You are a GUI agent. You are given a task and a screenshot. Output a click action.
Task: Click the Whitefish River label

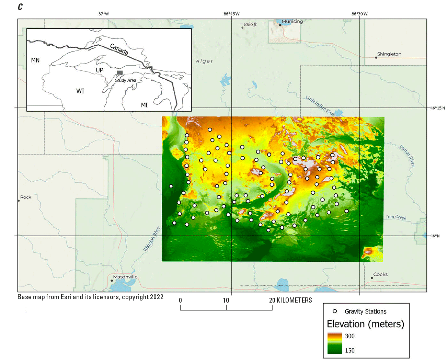tap(151, 239)
